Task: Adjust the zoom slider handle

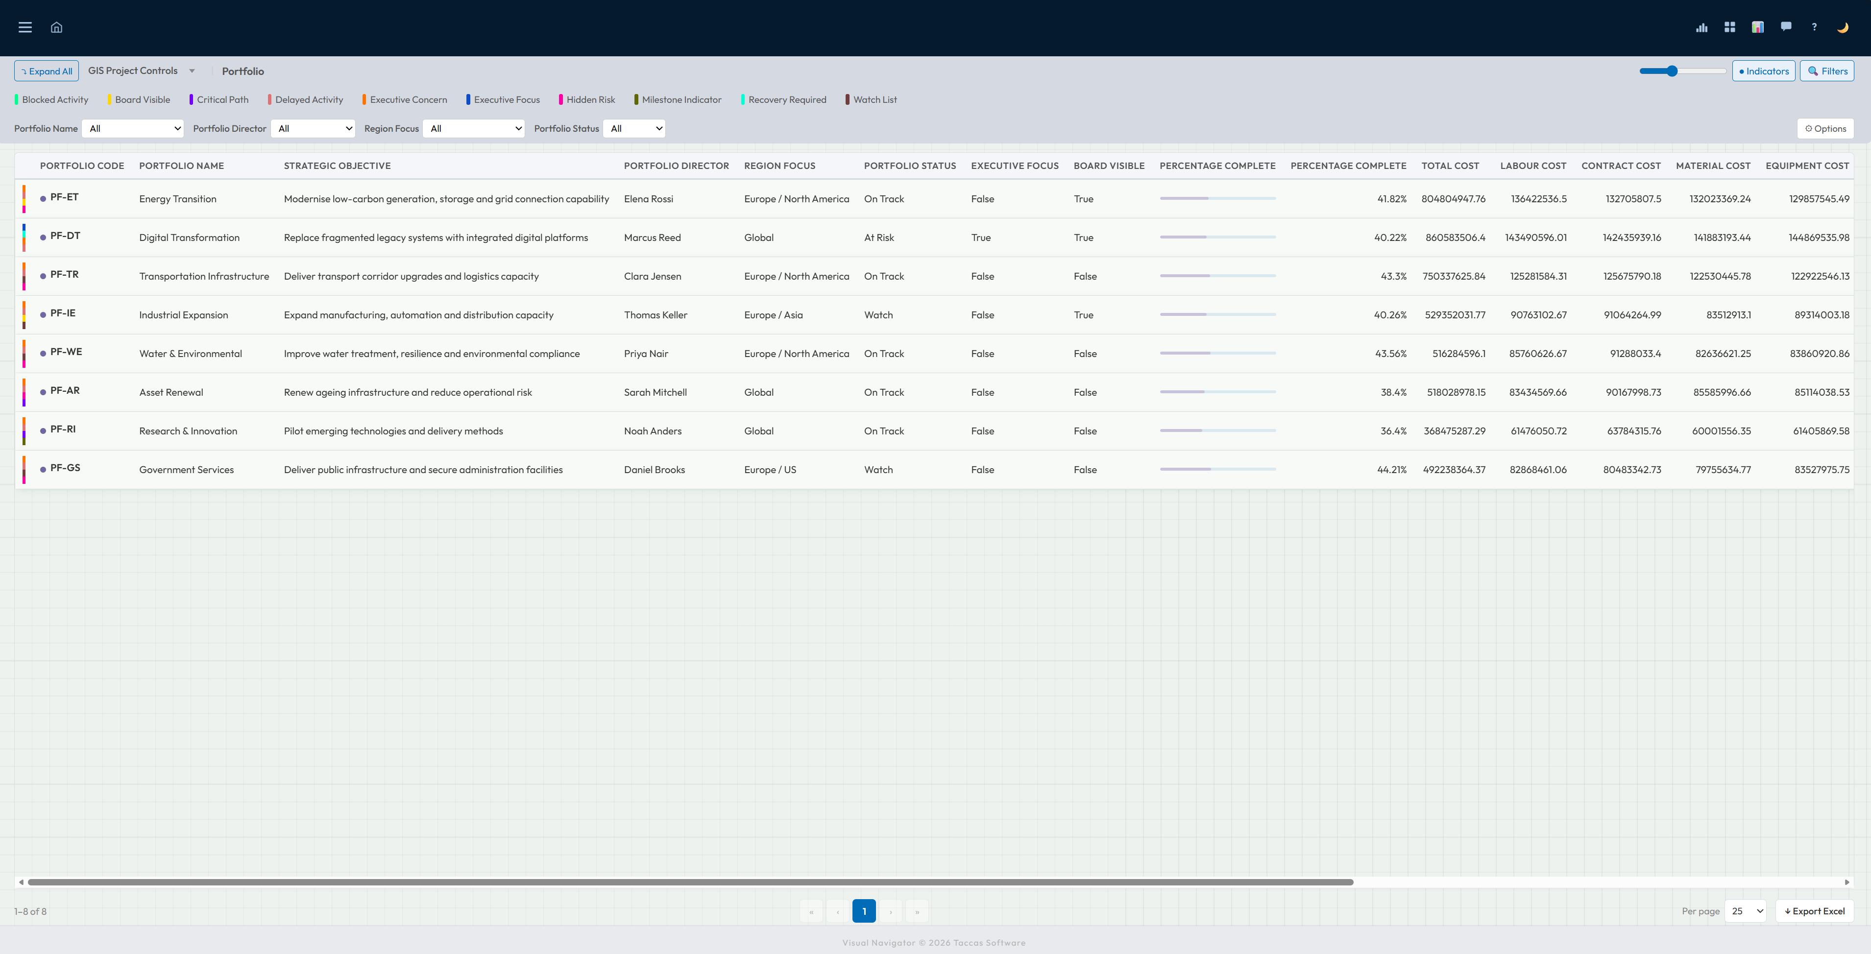Action: click(1672, 71)
